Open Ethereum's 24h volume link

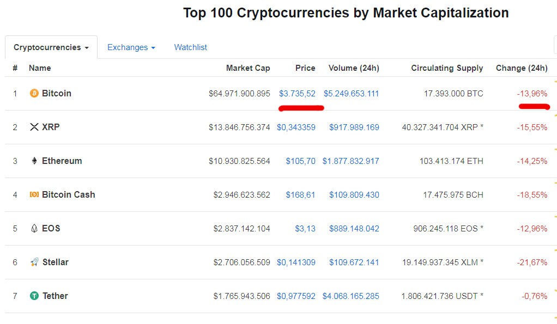point(350,161)
